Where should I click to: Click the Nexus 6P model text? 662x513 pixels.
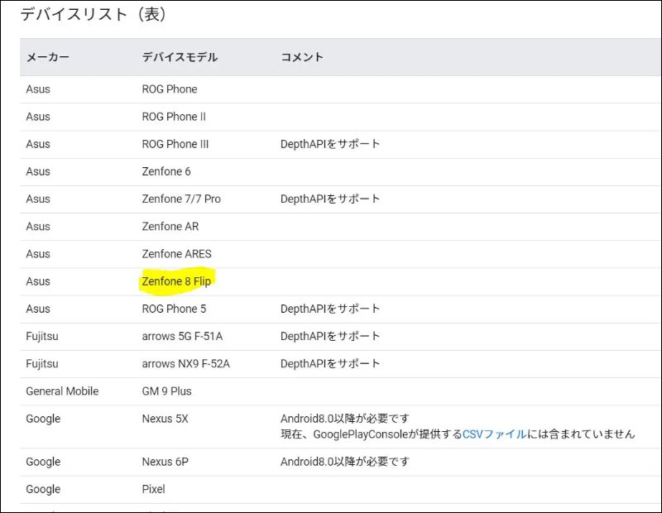[165, 462]
